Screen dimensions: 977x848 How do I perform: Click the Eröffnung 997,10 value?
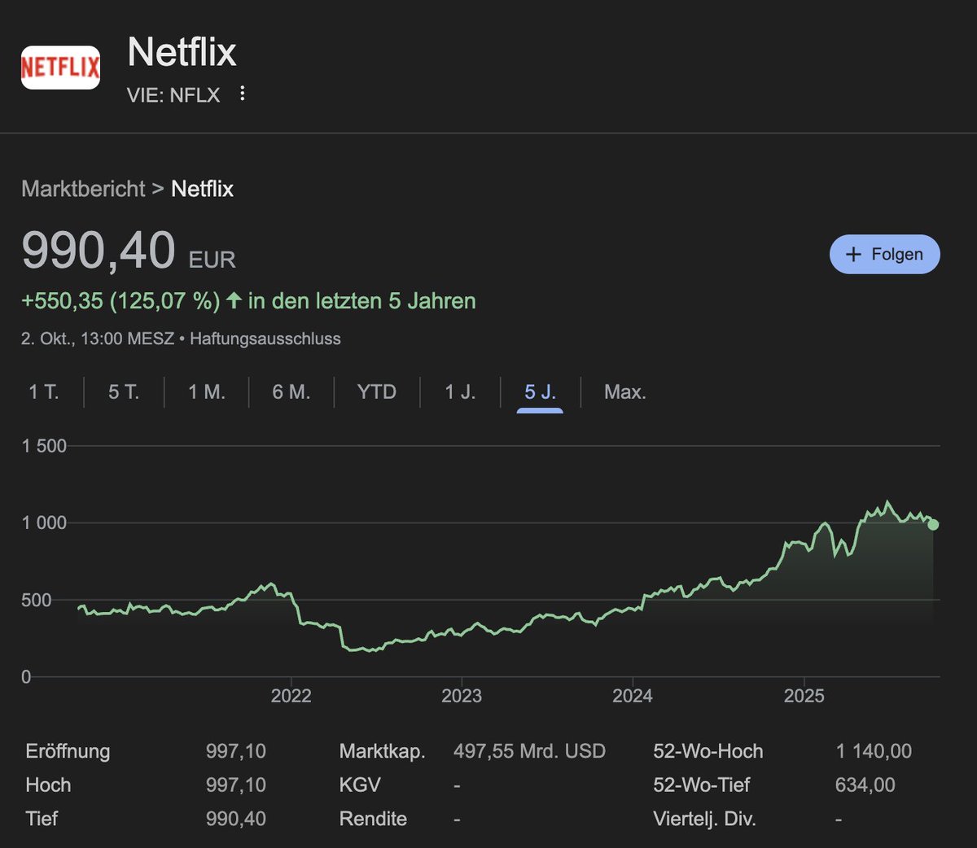[236, 751]
